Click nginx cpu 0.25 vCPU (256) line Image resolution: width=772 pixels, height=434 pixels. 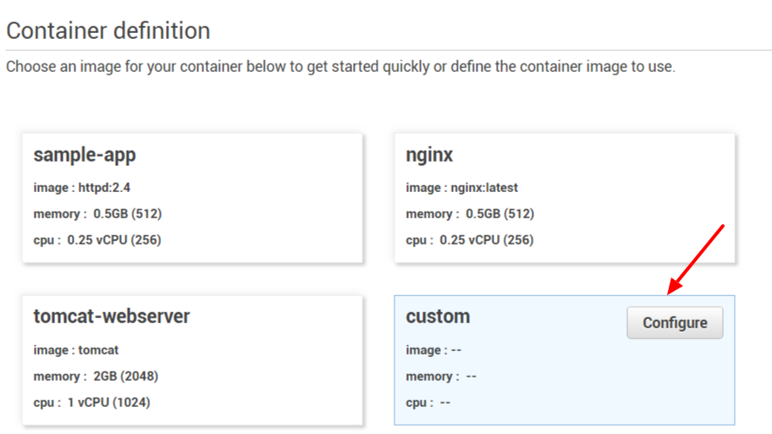pyautogui.click(x=470, y=240)
